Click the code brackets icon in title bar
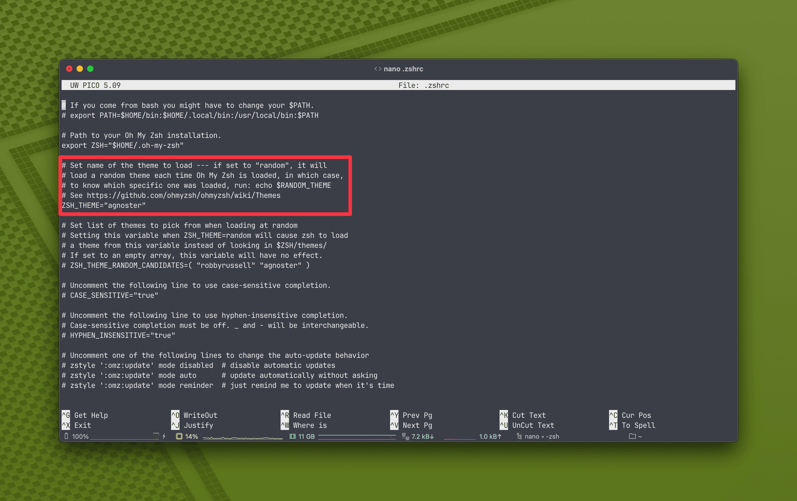Image resolution: width=797 pixels, height=501 pixels. [x=378, y=69]
